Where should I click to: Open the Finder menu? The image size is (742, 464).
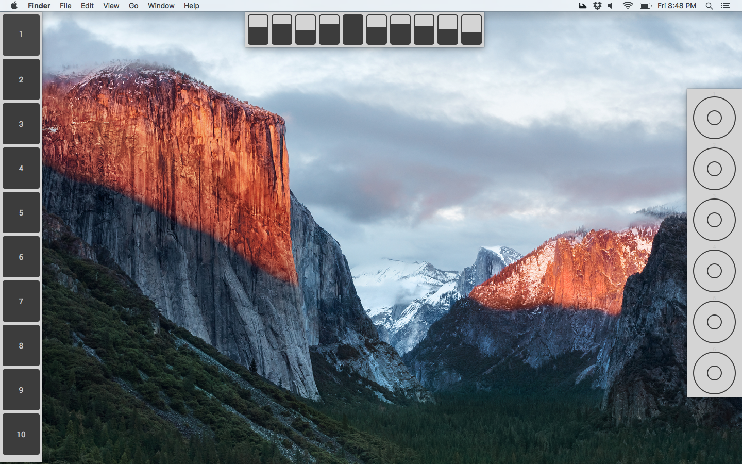tap(39, 6)
